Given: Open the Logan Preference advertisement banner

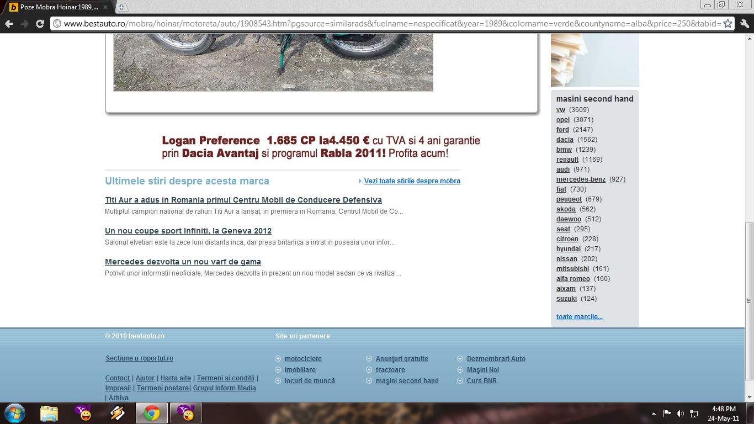Looking at the screenshot, I should (321, 147).
